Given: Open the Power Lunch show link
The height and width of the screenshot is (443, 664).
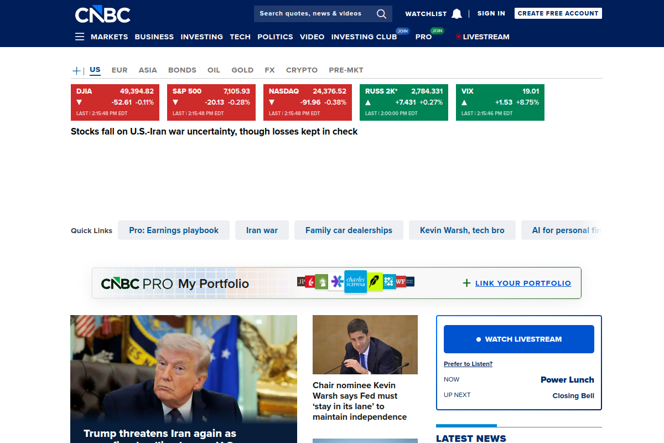Looking at the screenshot, I should click(x=567, y=380).
